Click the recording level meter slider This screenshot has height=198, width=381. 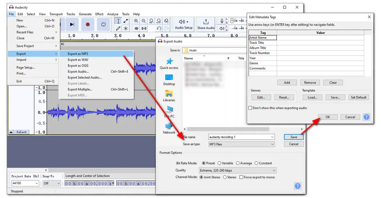click(232, 21)
